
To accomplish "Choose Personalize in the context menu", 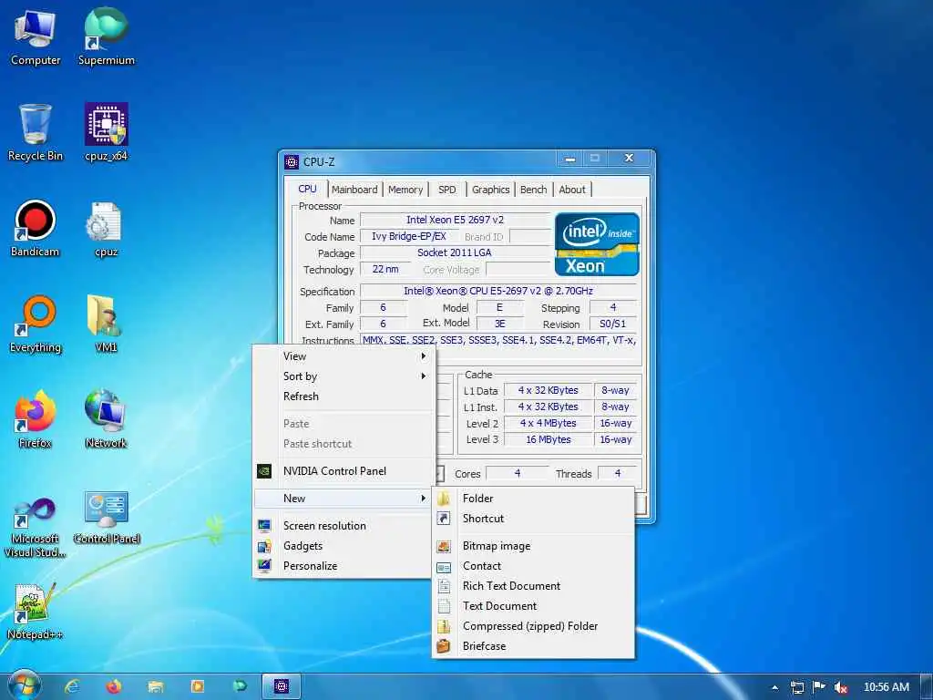I will tap(343, 566).
